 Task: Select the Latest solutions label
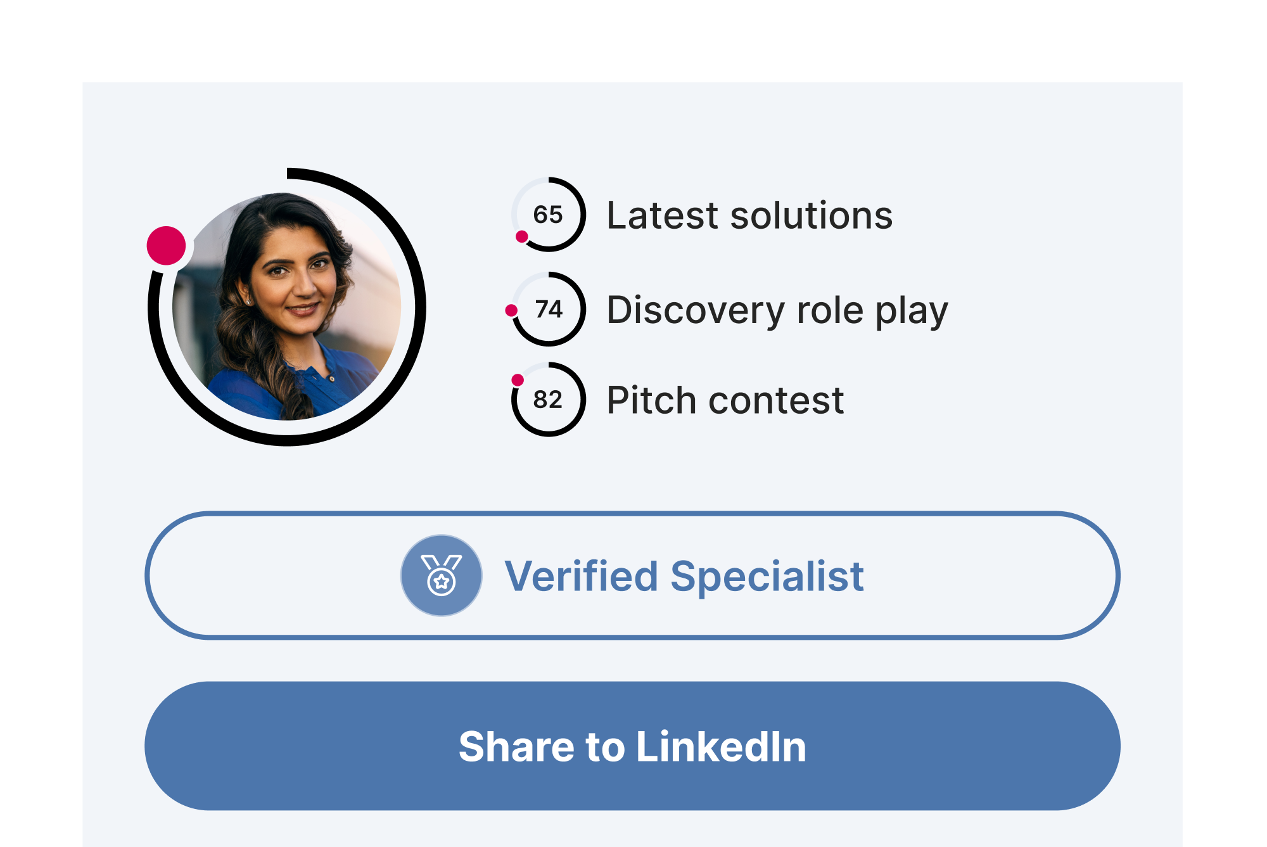click(x=749, y=215)
